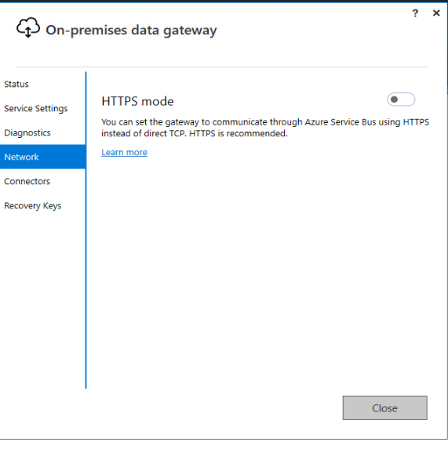The image size is (448, 471).
Task: Click the cloud upload gateway logo
Action: click(x=28, y=27)
